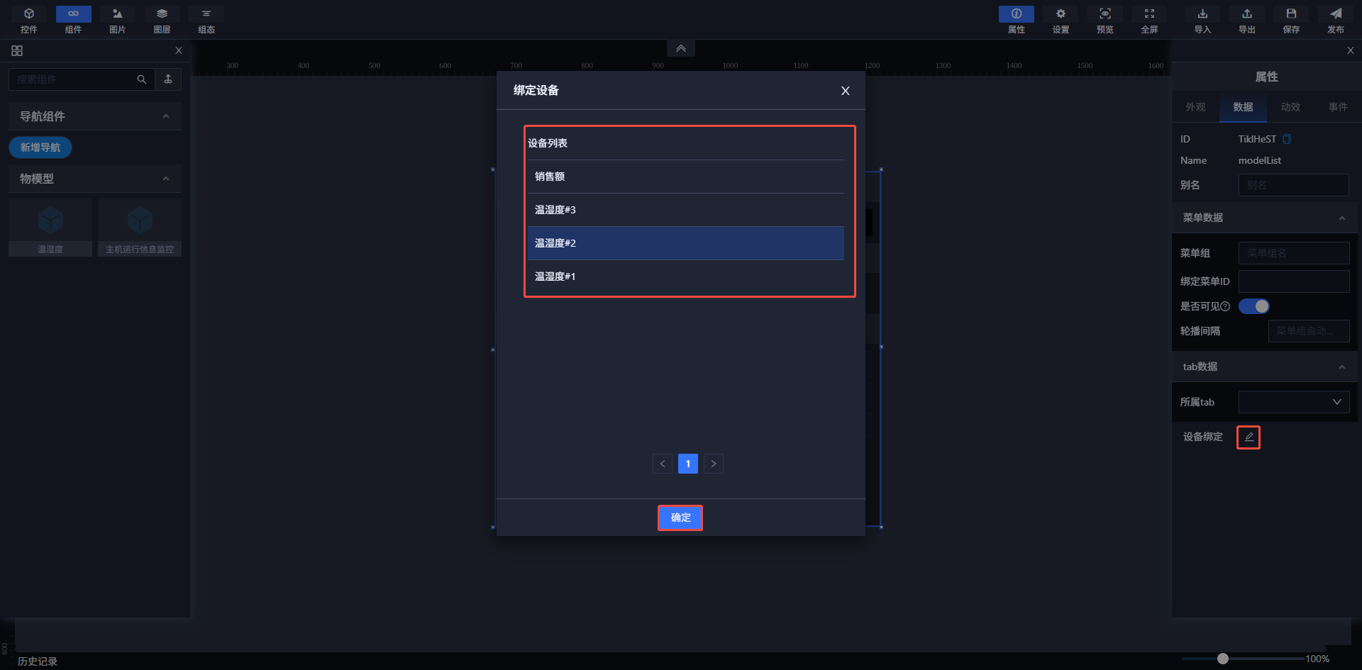Image resolution: width=1362 pixels, height=670 pixels.
Task: Close the 绑定设备 dialog
Action: 846,91
